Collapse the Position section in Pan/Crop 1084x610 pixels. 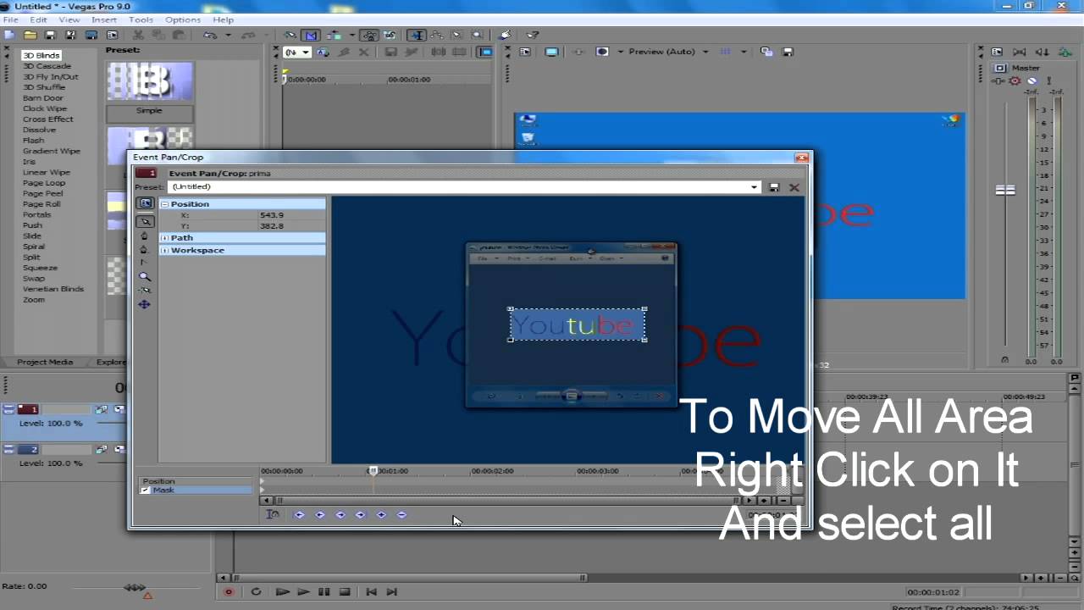pyautogui.click(x=164, y=204)
